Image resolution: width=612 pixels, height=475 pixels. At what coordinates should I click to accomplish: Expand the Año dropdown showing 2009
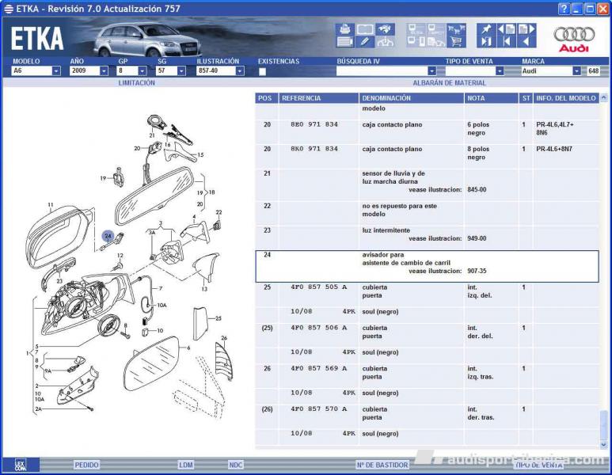pos(104,71)
